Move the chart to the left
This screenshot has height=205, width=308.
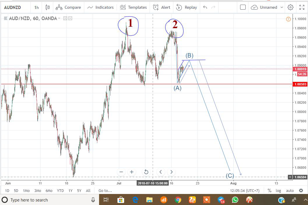161,172
